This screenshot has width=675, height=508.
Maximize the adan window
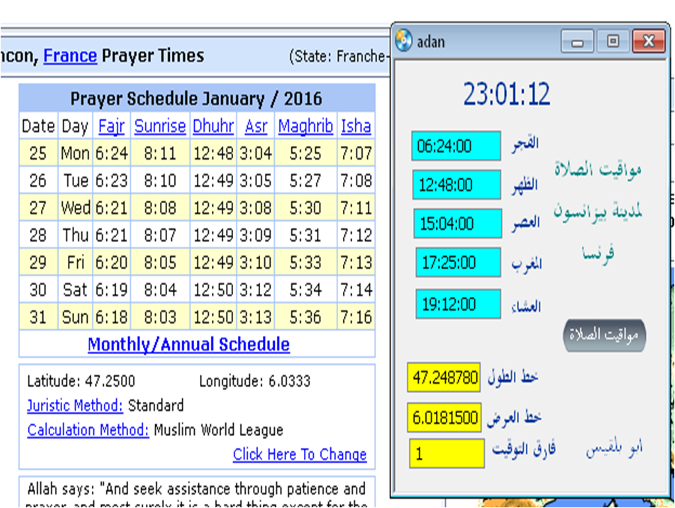pyautogui.click(x=612, y=42)
